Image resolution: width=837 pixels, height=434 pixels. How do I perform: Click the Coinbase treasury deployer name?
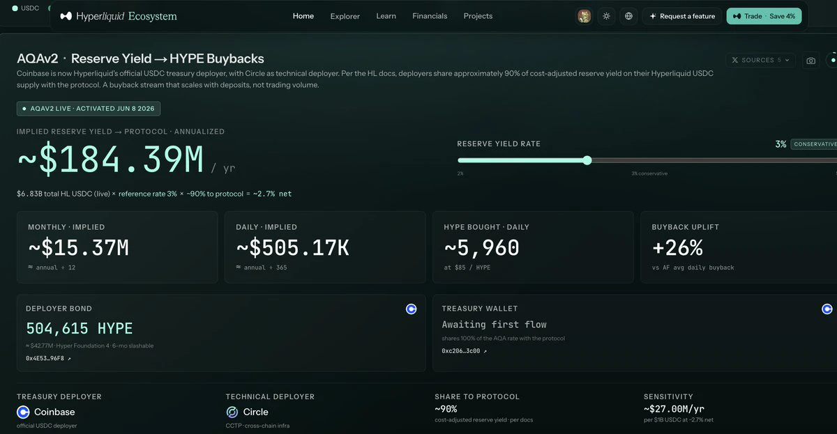[54, 412]
